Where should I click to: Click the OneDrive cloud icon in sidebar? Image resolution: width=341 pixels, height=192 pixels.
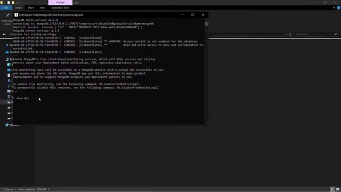[7, 52]
